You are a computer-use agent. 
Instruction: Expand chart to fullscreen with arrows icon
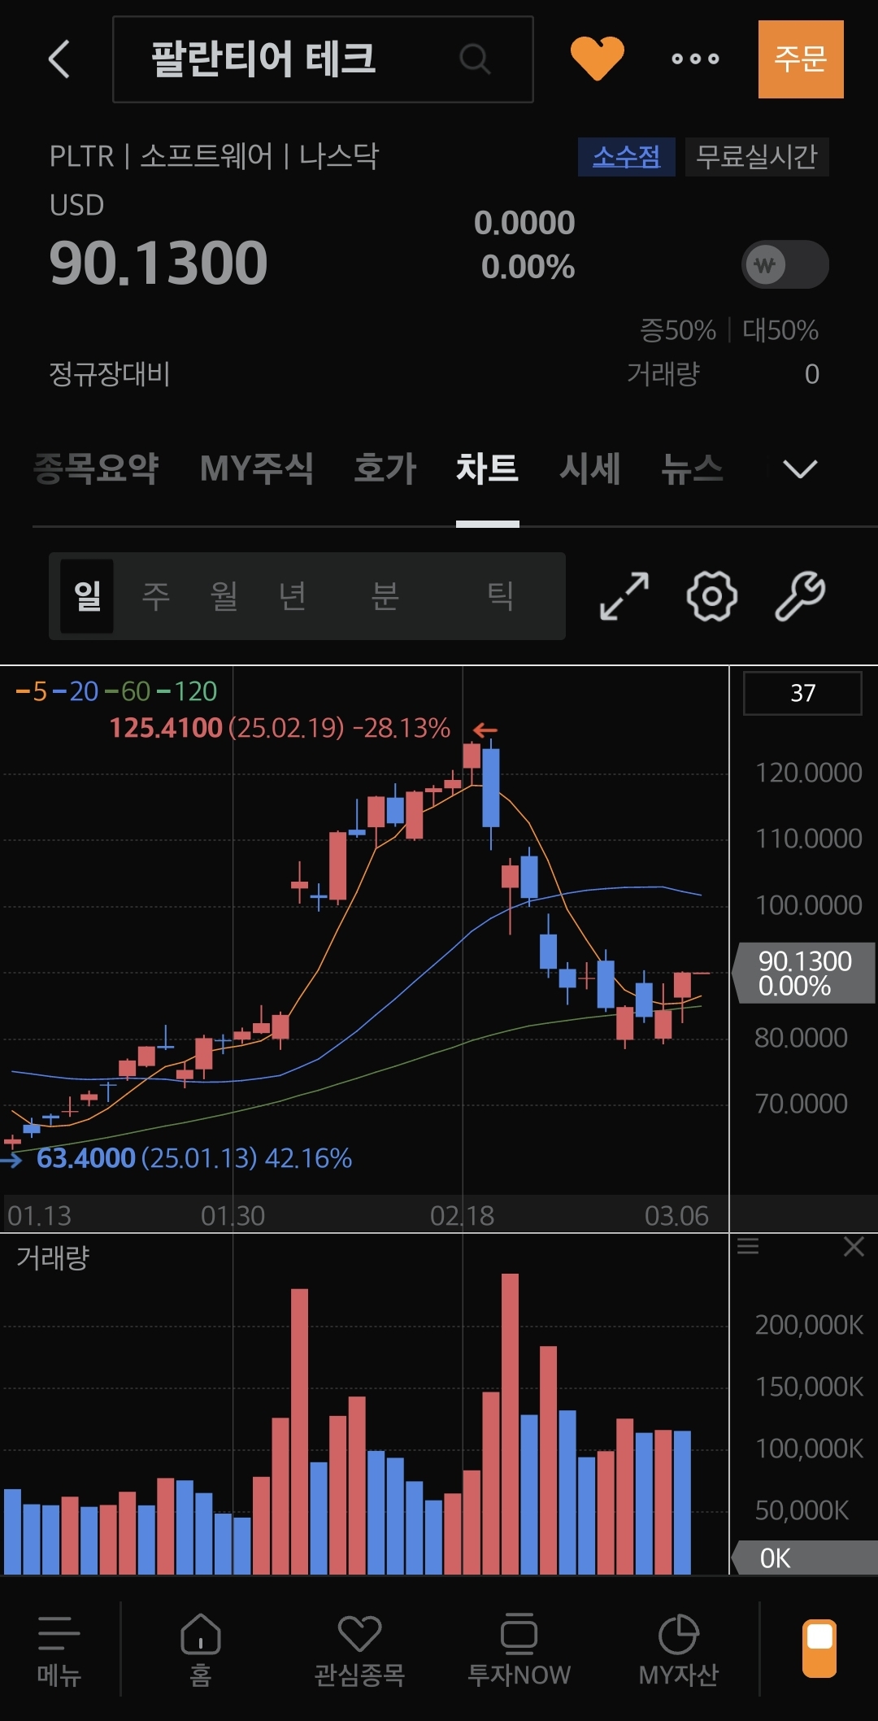tap(624, 596)
